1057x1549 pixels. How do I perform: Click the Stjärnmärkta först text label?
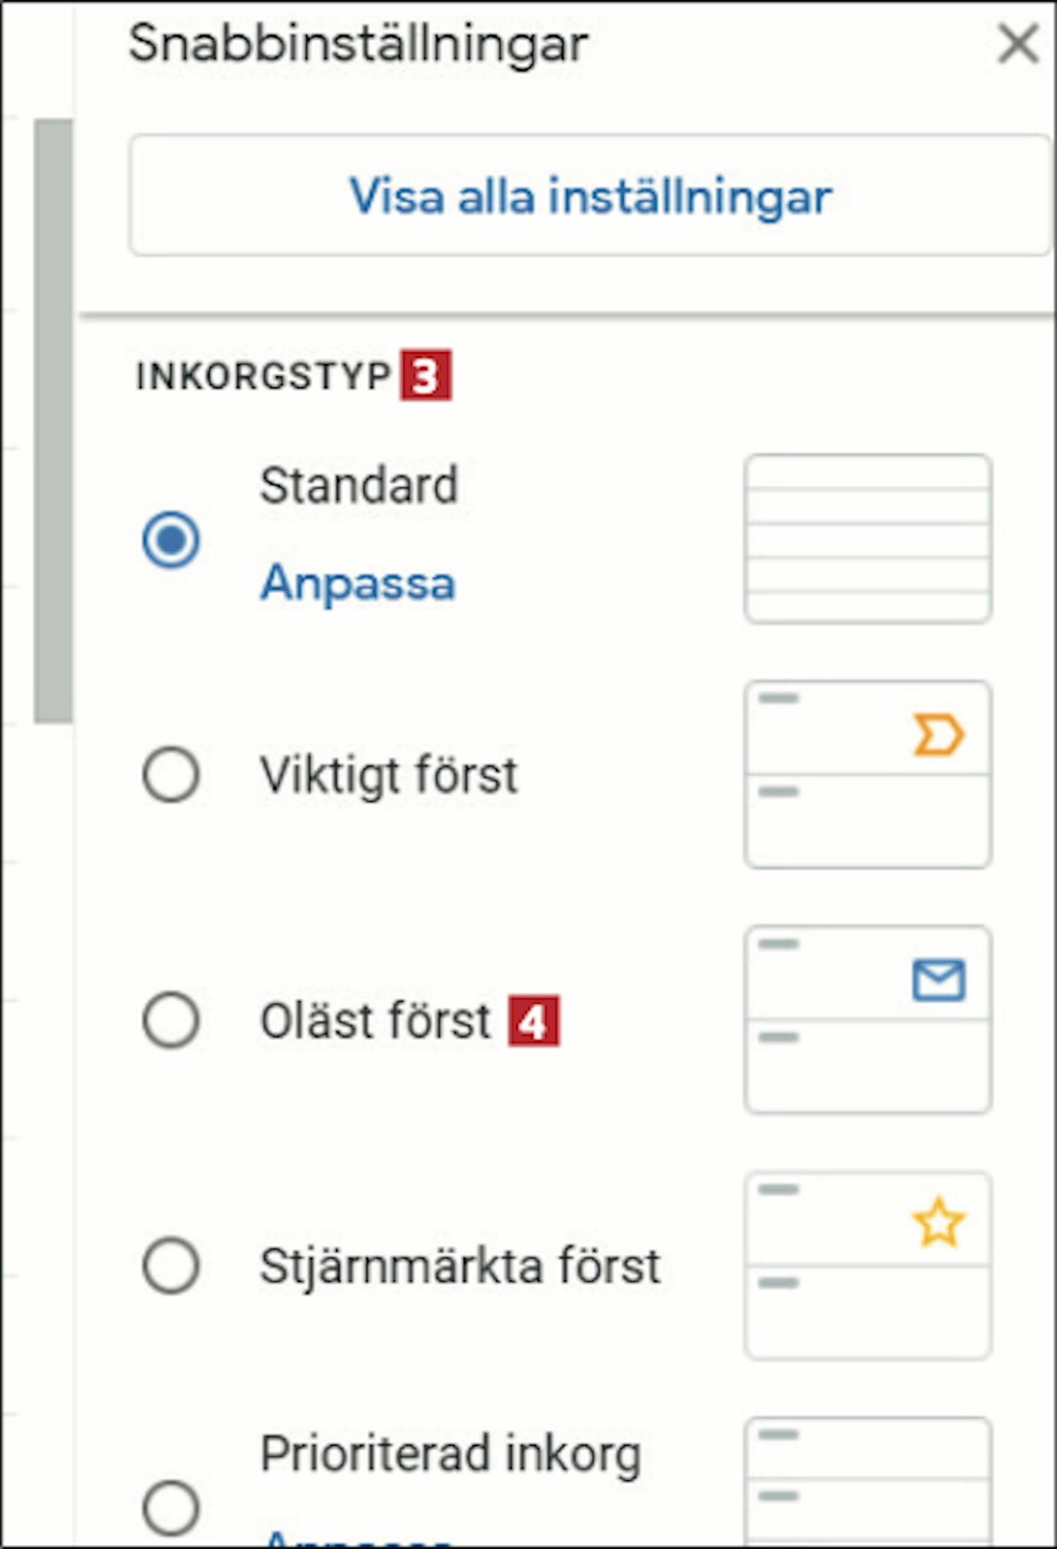(x=460, y=1267)
